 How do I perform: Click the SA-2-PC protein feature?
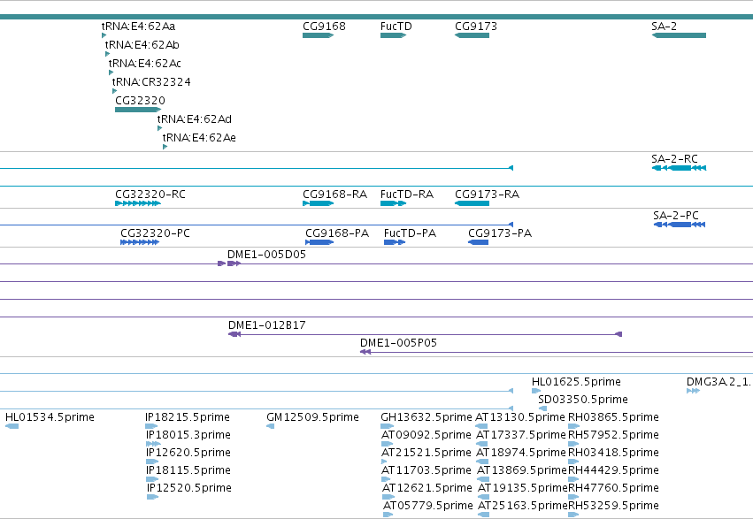680,225
